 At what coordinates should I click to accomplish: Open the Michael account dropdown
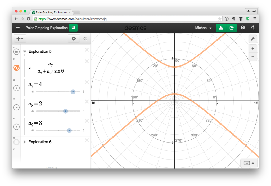[203, 28]
